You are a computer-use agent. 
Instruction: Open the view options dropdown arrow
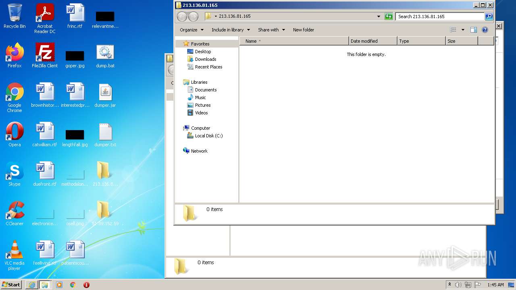[463, 30]
